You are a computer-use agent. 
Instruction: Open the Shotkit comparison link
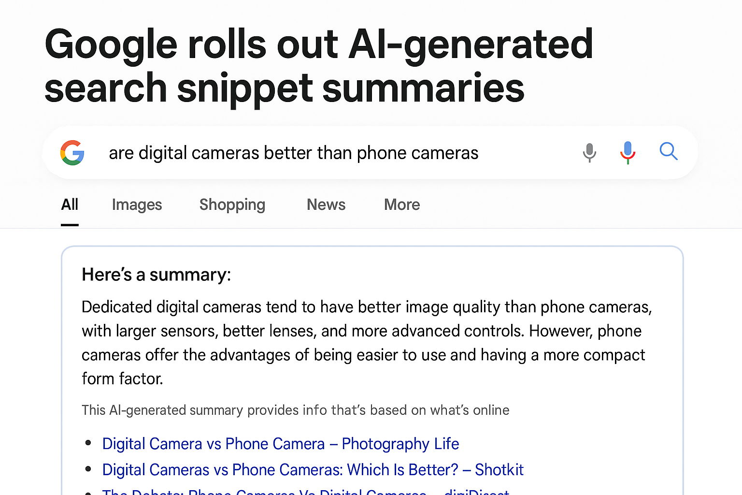point(313,469)
